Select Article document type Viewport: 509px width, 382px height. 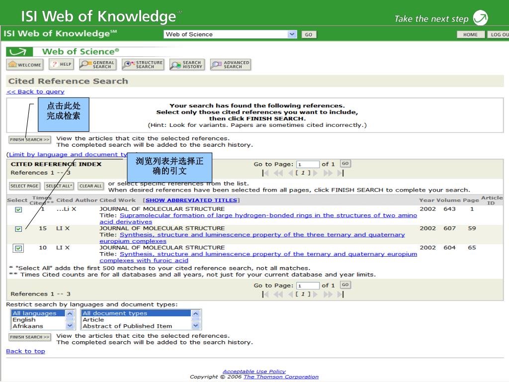[x=136, y=320]
